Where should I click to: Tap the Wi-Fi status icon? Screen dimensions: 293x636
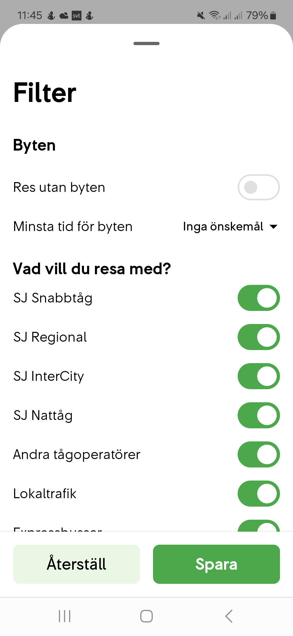click(x=214, y=15)
